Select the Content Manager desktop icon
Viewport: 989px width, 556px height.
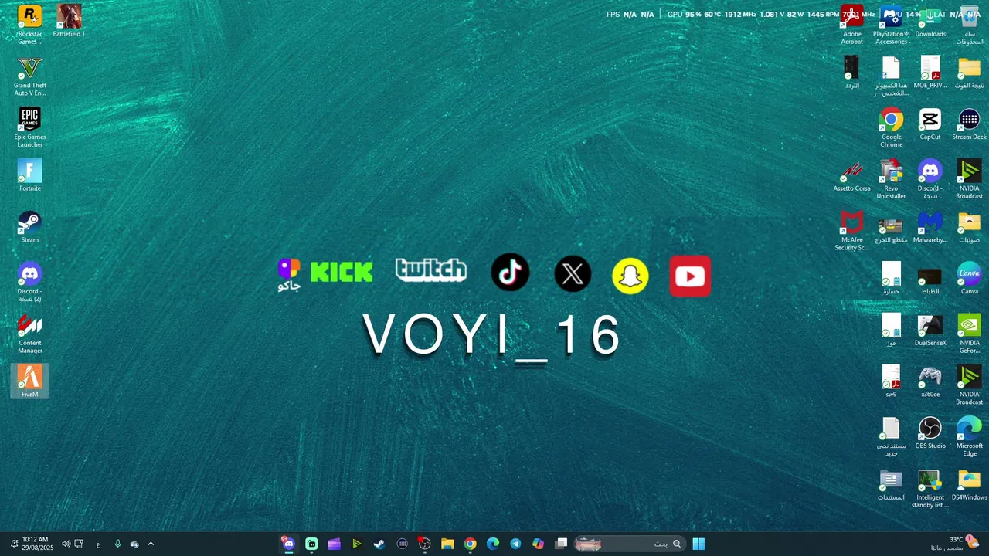(x=29, y=334)
